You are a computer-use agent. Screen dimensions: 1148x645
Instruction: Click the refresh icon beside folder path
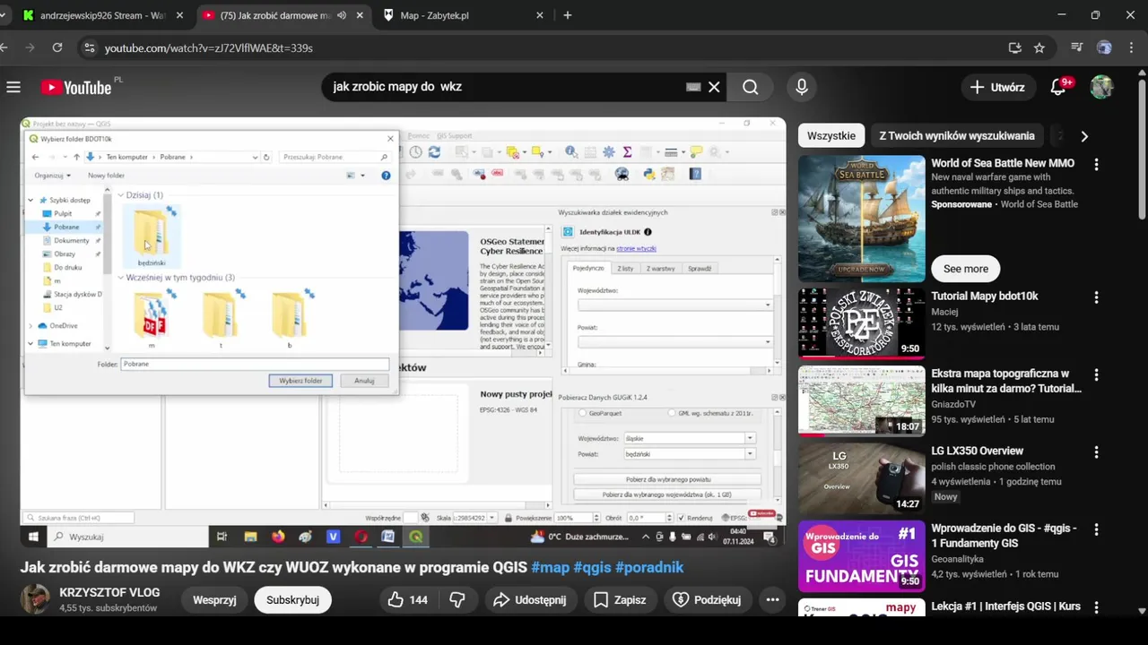(266, 157)
